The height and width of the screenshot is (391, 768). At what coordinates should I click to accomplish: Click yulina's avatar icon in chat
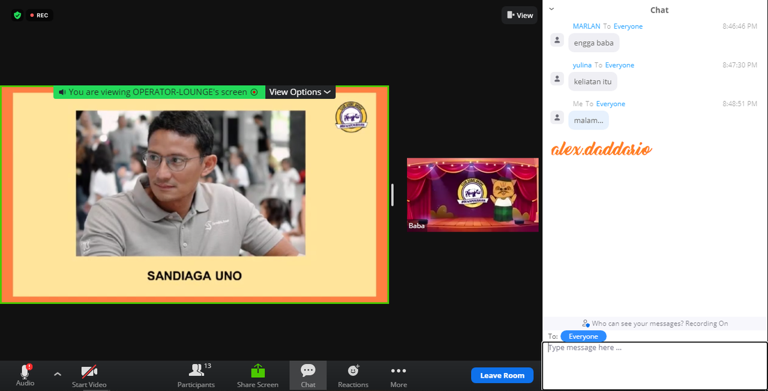click(x=557, y=79)
